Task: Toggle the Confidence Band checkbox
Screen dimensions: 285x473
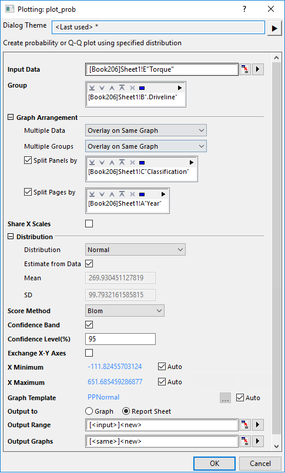Action: point(89,325)
